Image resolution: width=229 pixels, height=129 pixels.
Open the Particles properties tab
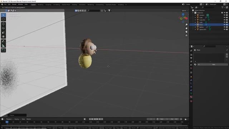coord(191,83)
